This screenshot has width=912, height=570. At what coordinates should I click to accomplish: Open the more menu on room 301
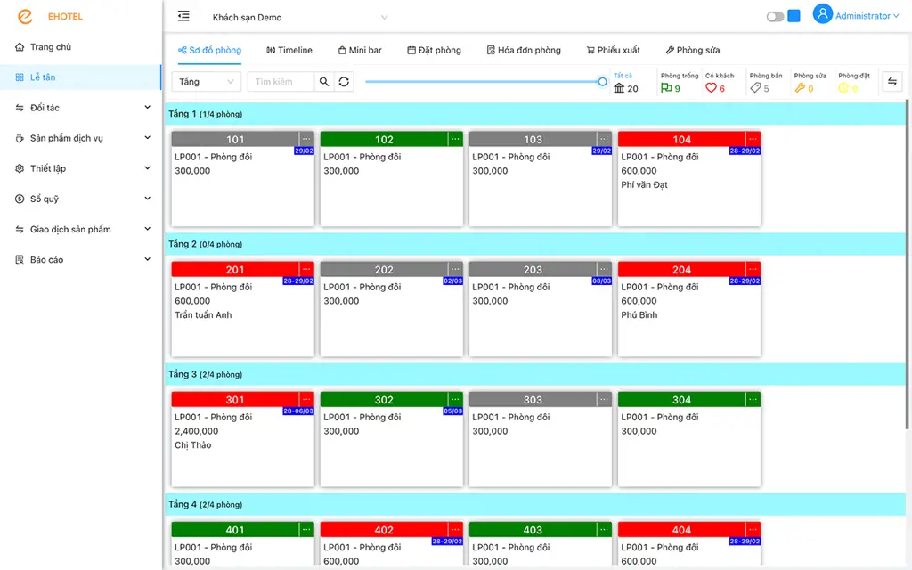(306, 400)
